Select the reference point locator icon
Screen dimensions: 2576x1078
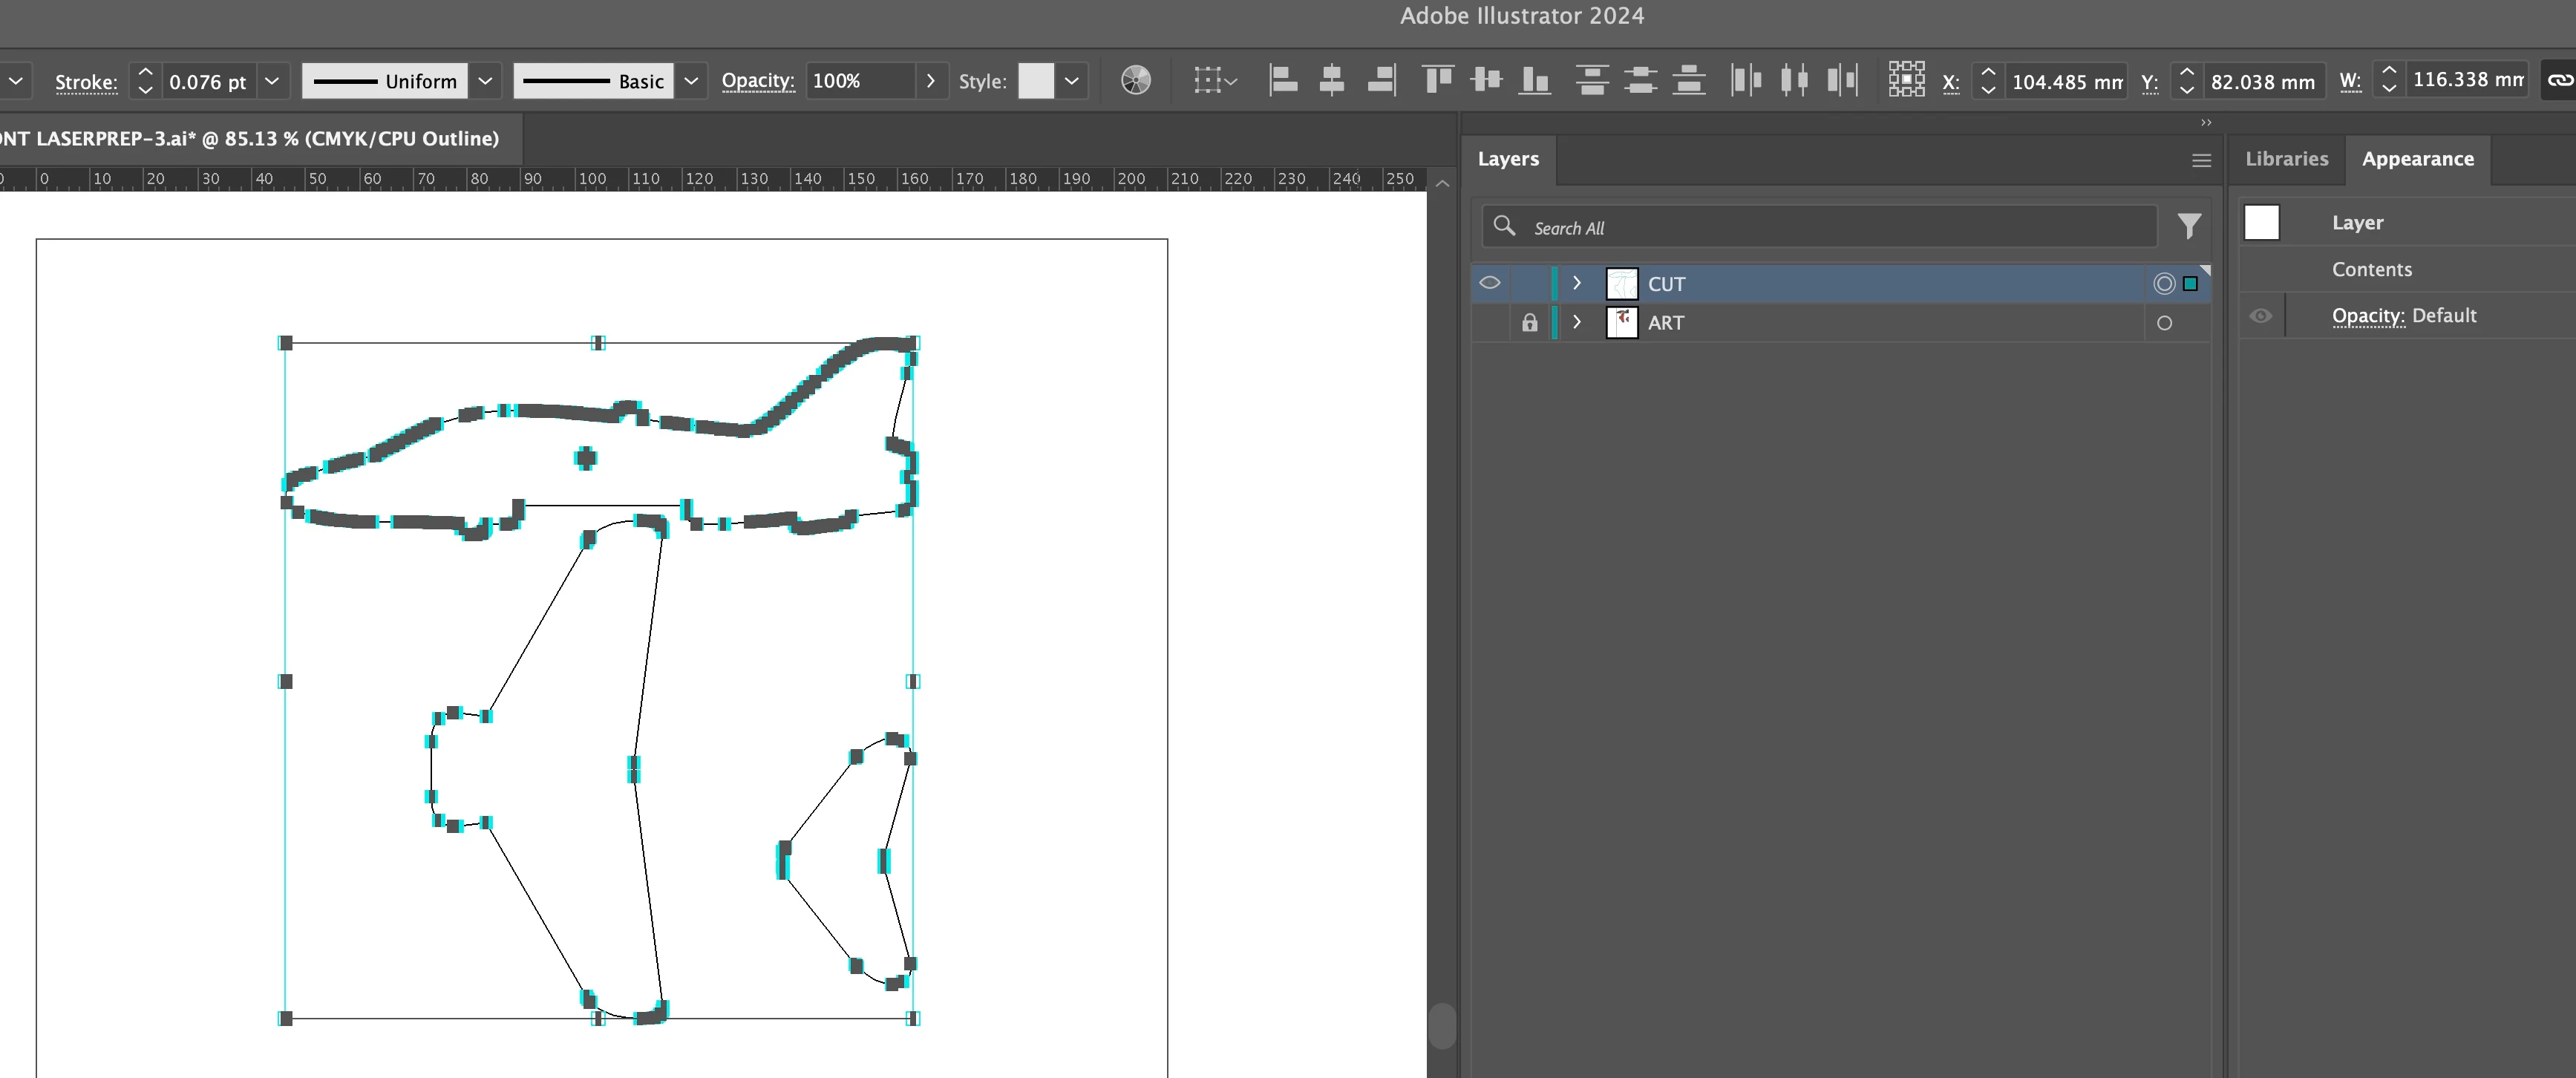tap(1906, 80)
